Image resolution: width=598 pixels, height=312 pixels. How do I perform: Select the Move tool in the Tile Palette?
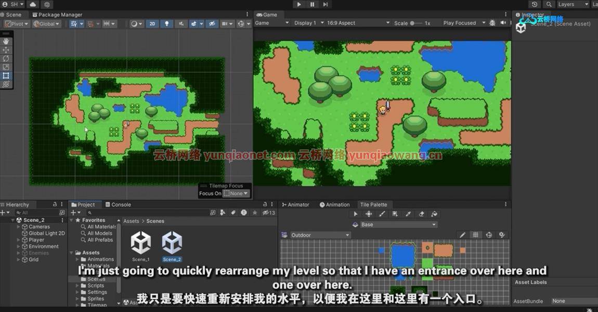point(369,213)
